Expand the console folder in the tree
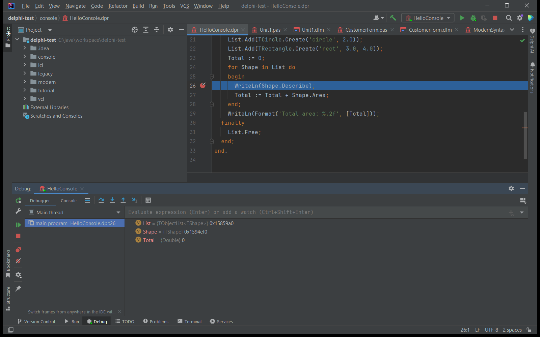The image size is (540, 337). (x=25, y=57)
